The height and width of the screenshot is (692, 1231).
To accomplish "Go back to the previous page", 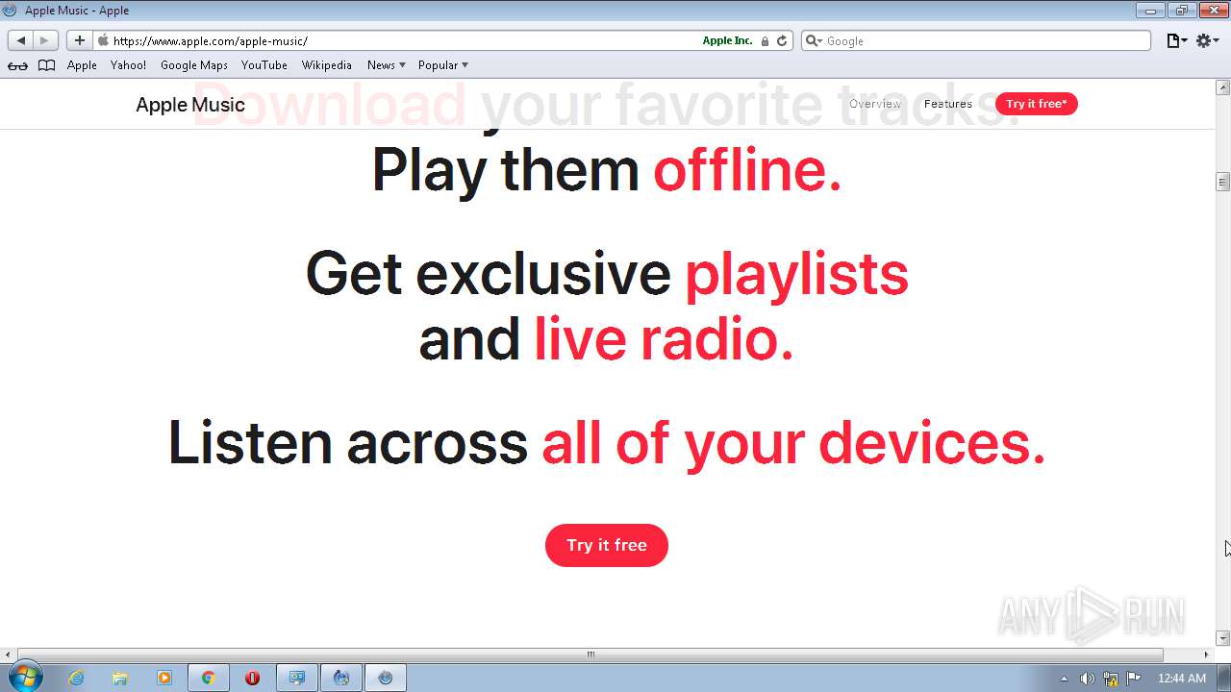I will pos(21,40).
